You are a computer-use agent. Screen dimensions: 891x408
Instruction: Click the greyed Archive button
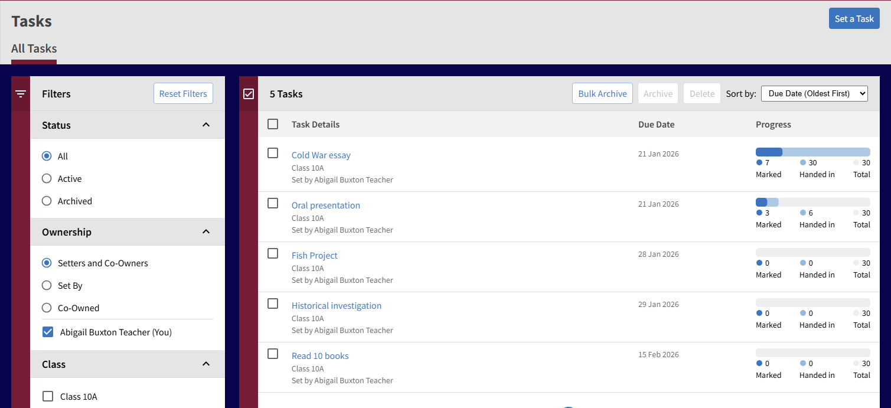(658, 93)
